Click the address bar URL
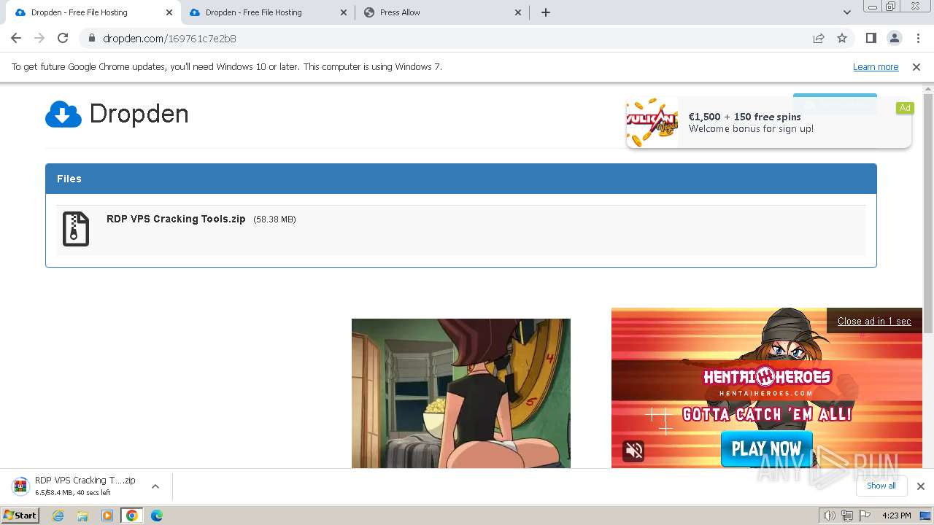Image resolution: width=934 pixels, height=525 pixels. pos(169,38)
